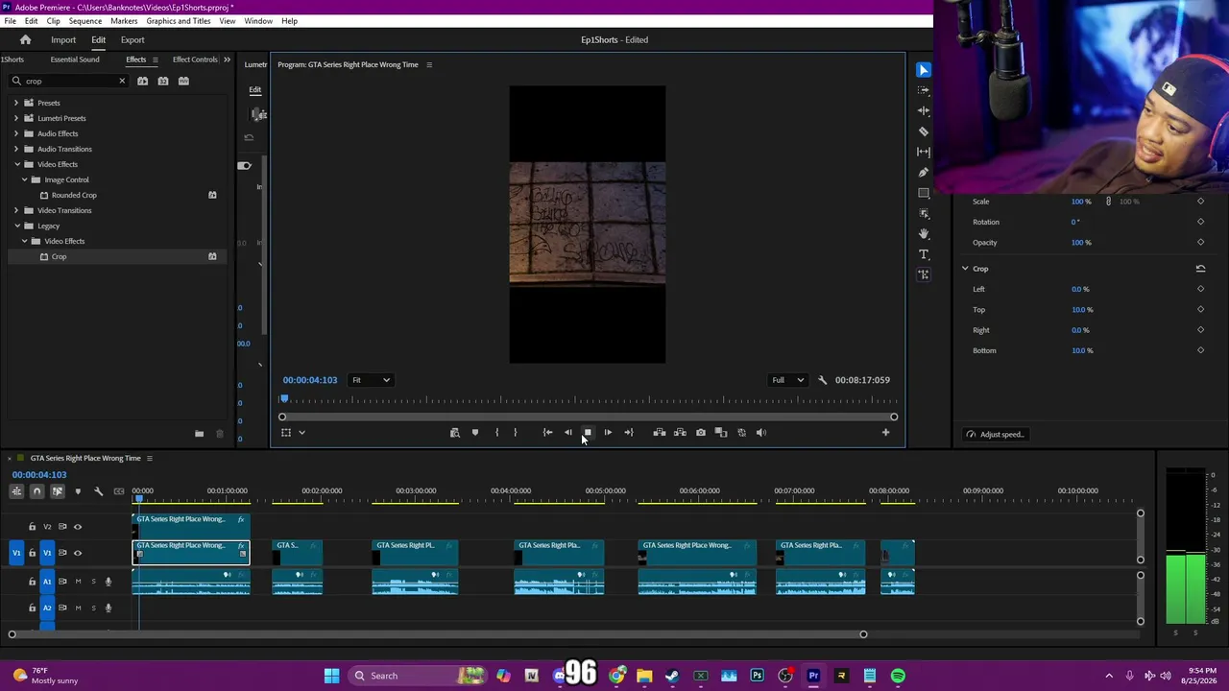Select the Pen tool
The width and height of the screenshot is (1229, 691).
click(924, 173)
